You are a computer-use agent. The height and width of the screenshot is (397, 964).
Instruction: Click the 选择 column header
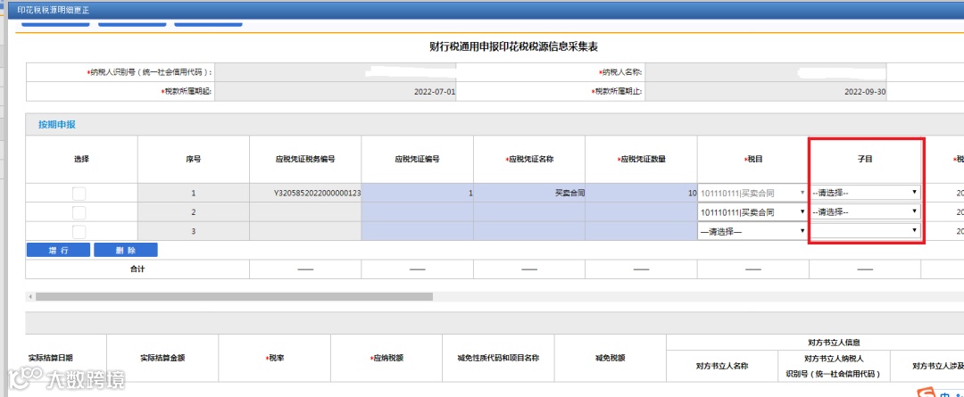point(82,159)
